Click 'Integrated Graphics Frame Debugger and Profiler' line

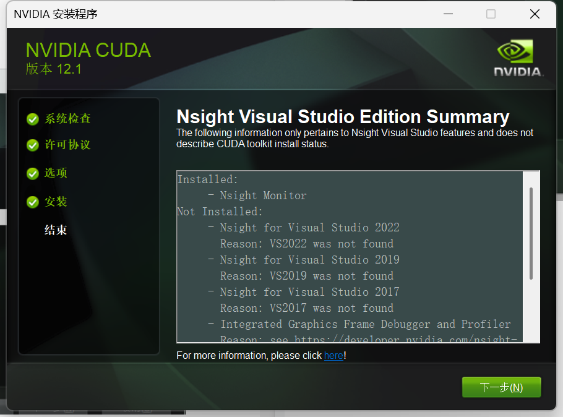coord(365,324)
